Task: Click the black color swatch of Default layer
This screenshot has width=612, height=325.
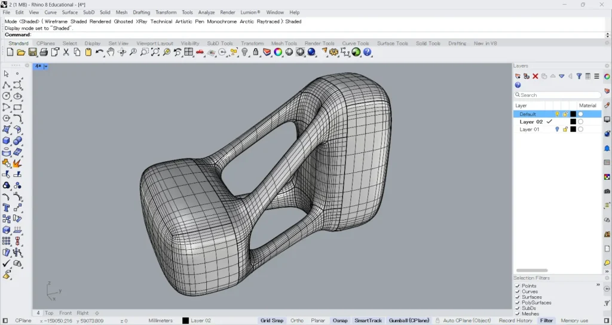Action: (573, 114)
